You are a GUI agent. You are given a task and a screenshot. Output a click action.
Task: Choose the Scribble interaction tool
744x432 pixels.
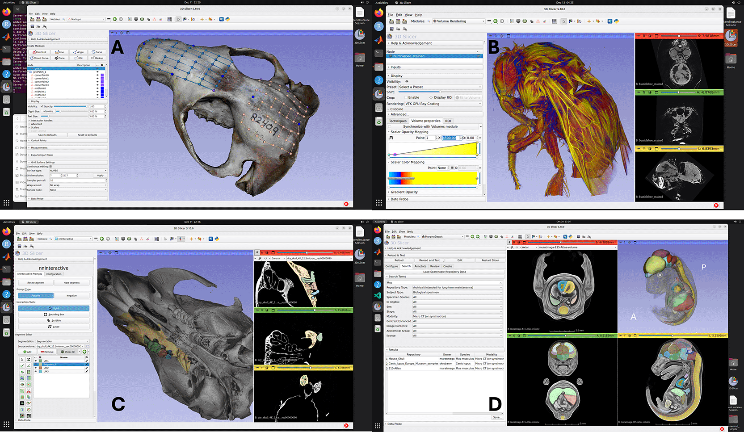pos(54,320)
